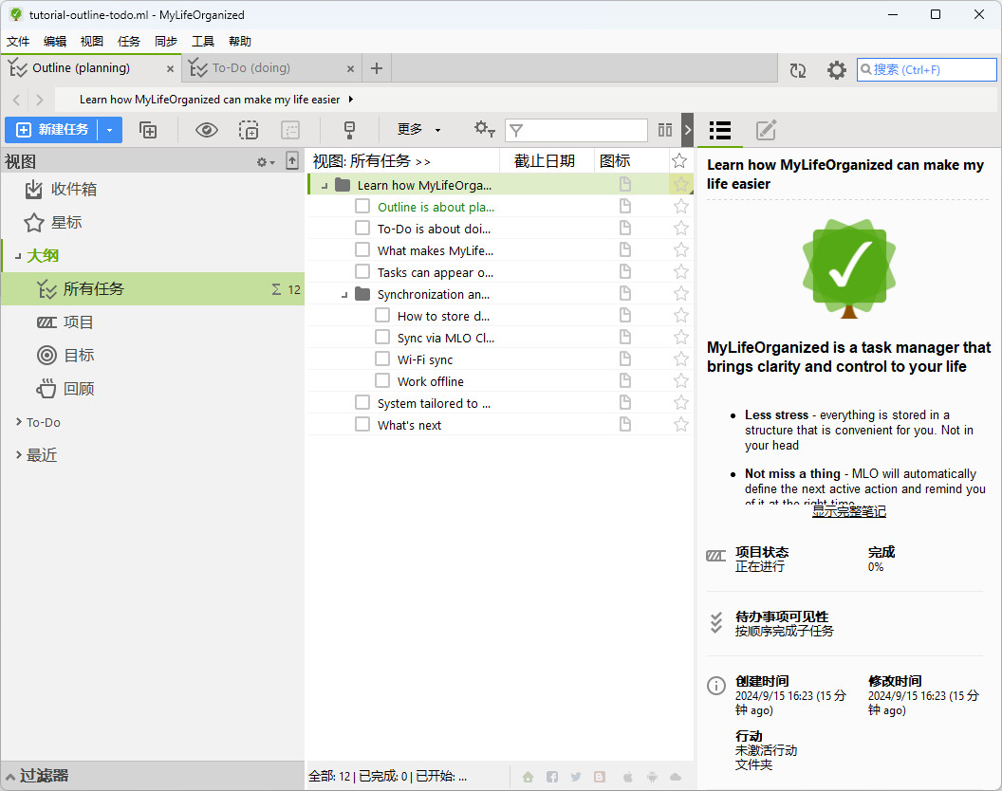
Task: Check the What makes MyLife... task
Action: tap(362, 249)
